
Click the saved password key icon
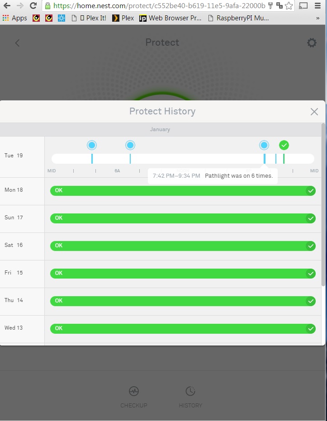coord(270,5)
